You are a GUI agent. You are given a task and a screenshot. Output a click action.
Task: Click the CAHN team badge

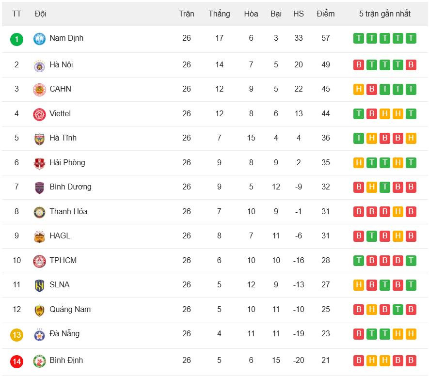click(39, 90)
